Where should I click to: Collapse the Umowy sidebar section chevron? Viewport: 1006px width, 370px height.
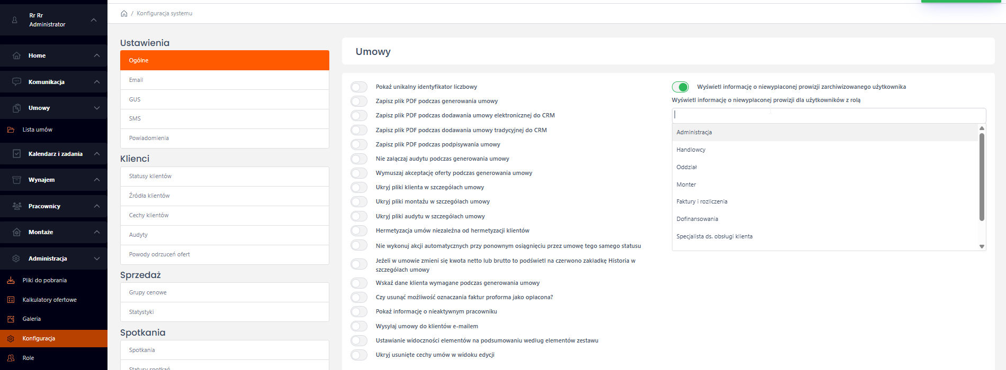97,108
